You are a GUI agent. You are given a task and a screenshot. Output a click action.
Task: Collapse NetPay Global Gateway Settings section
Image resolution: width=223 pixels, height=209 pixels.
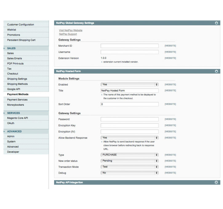tap(216, 23)
